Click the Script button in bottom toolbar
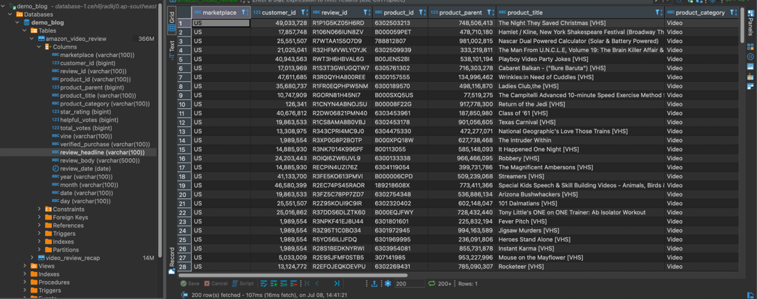The image size is (757, 299). (243, 284)
